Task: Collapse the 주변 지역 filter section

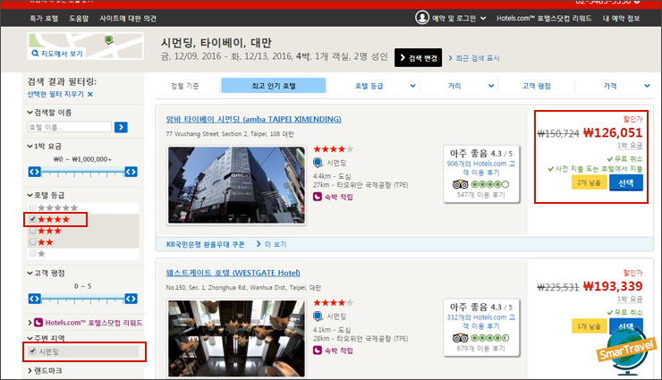Action: pyautogui.click(x=46, y=339)
